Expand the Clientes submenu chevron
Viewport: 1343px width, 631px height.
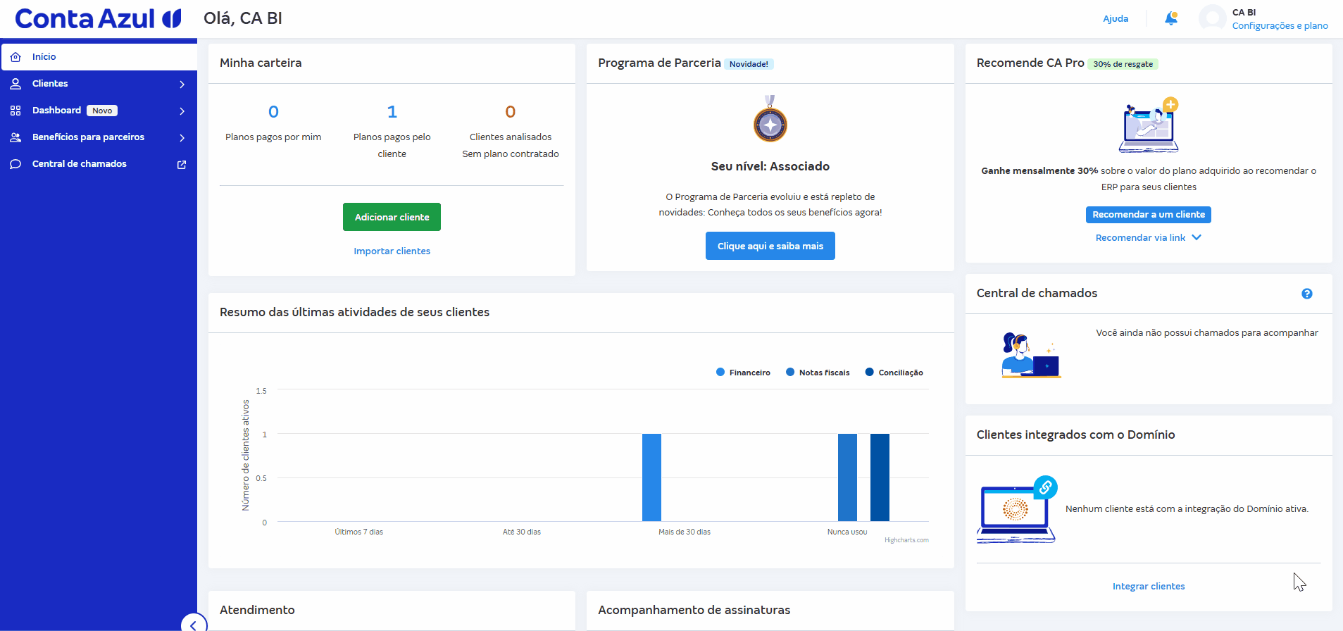(182, 84)
